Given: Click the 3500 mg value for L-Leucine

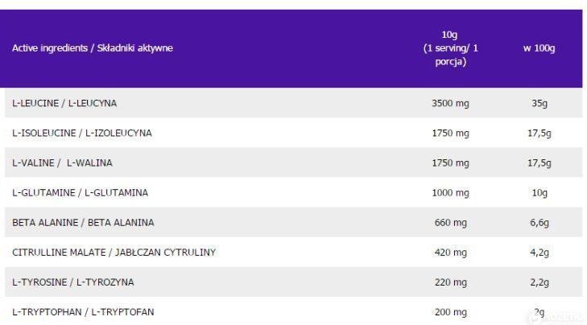Looking at the screenshot, I should coord(450,103).
